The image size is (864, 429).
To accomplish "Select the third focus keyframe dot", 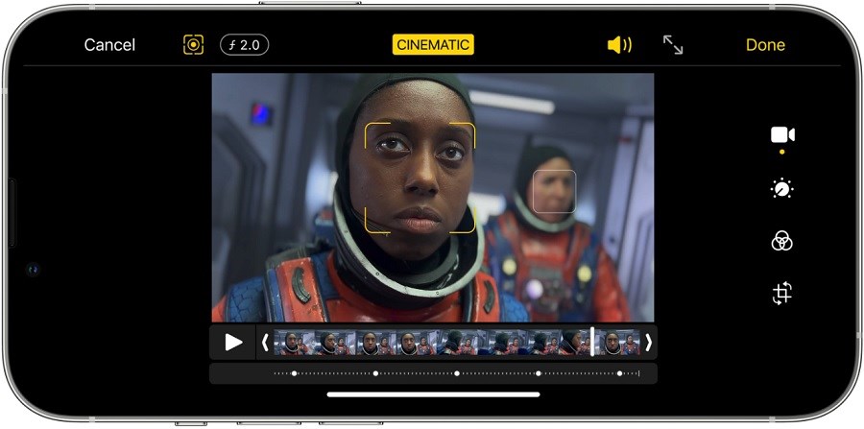I will (x=457, y=373).
